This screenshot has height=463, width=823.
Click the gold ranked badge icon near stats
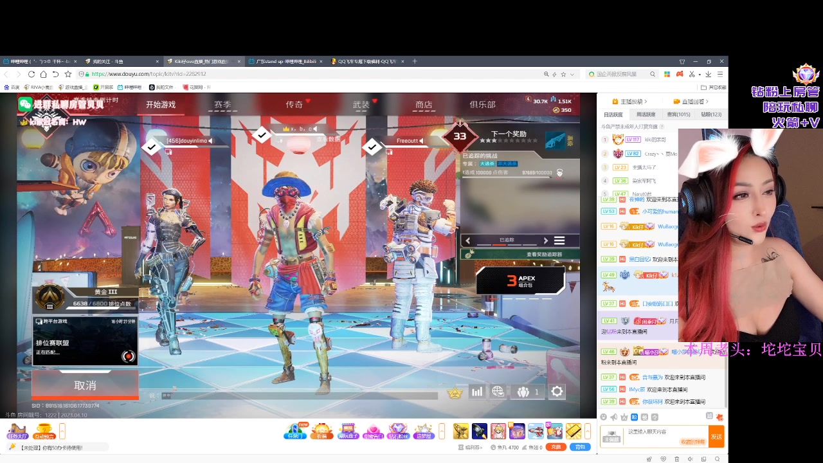pos(455,392)
